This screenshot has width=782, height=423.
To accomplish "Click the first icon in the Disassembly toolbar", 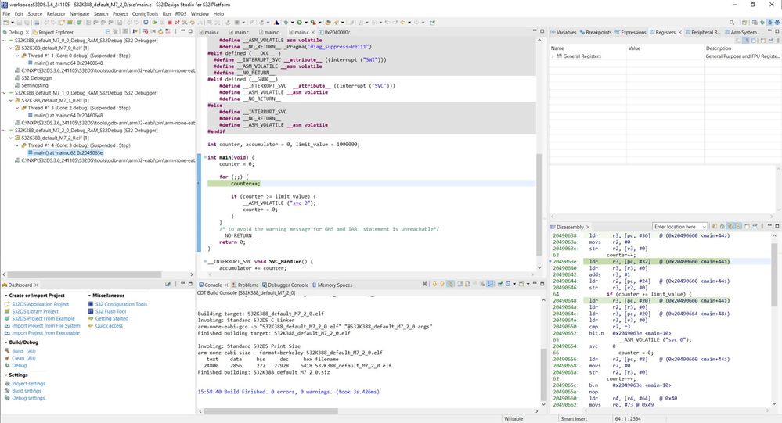I will (715, 226).
